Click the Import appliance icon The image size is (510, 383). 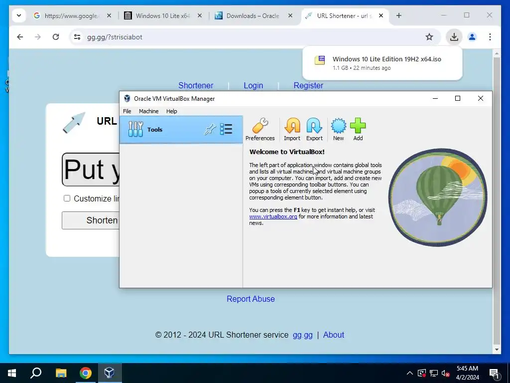click(x=292, y=129)
